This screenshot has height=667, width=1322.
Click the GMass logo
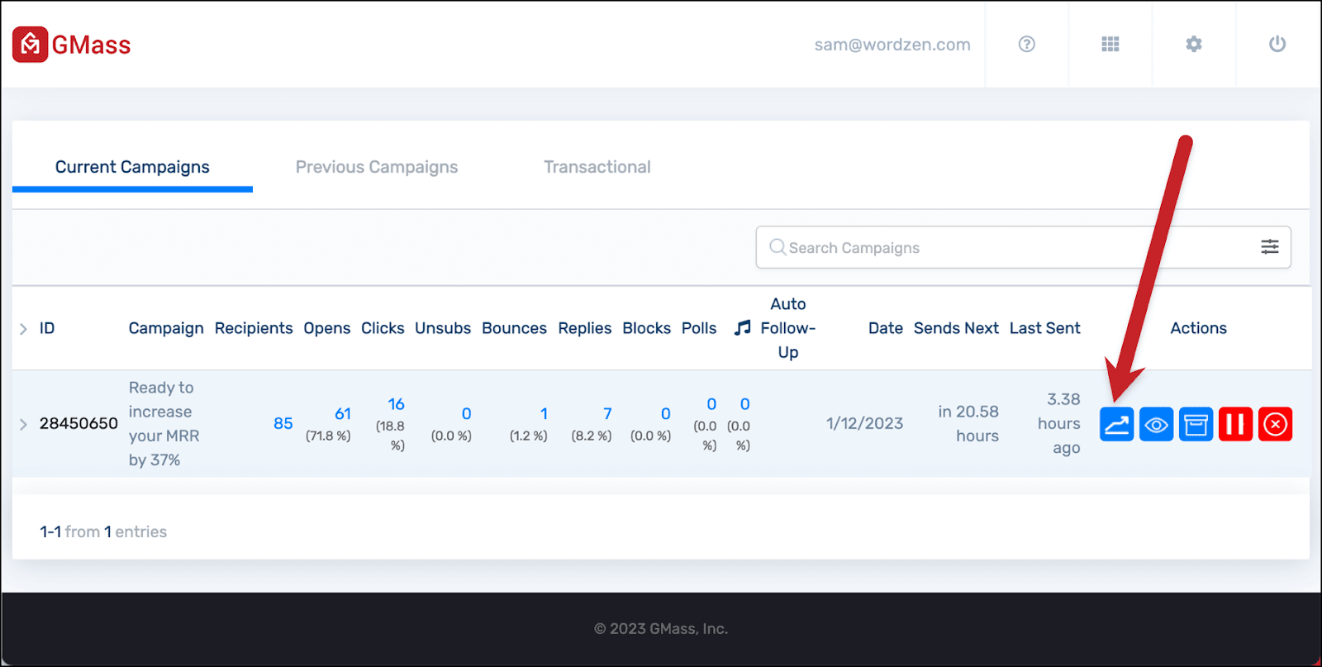pyautogui.click(x=72, y=45)
